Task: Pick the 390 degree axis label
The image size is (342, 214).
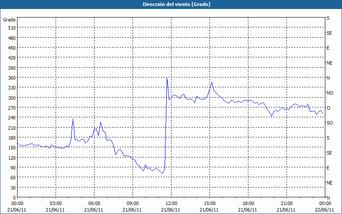Action: (x=12, y=68)
